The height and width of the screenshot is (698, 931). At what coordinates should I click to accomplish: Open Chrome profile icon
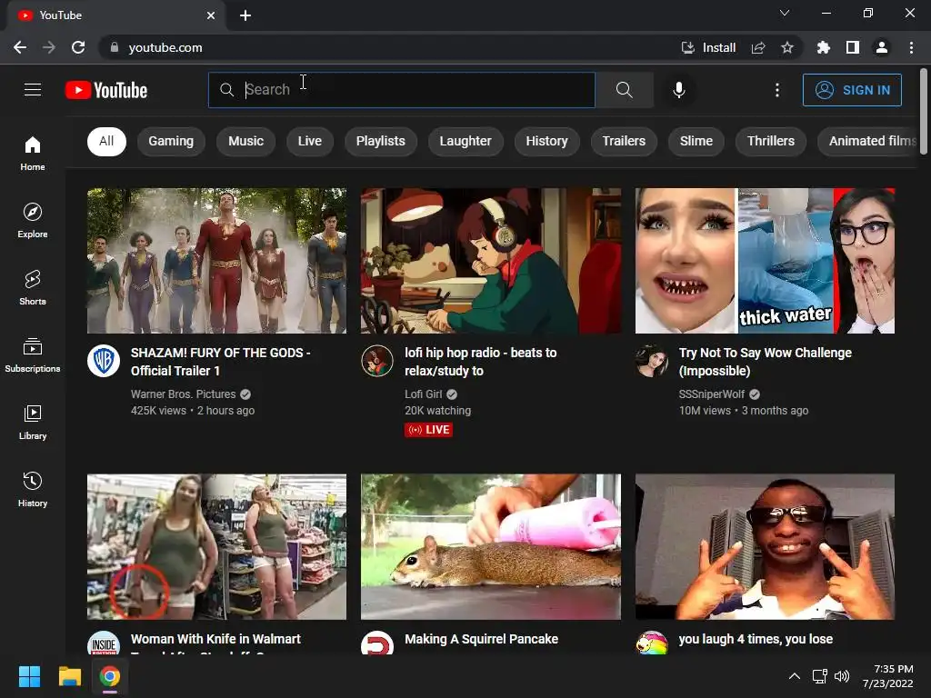[882, 47]
